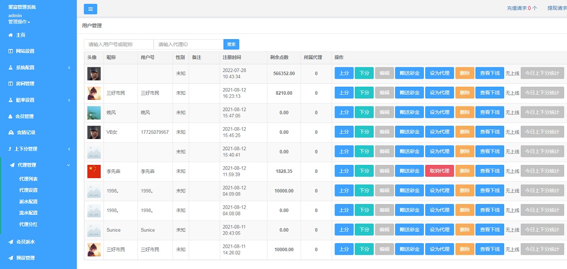
Task: Click the 房间管理 sidebar icon
Action: coord(10,84)
